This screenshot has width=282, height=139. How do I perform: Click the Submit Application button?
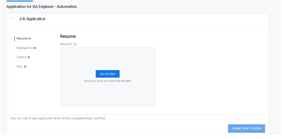246,128
